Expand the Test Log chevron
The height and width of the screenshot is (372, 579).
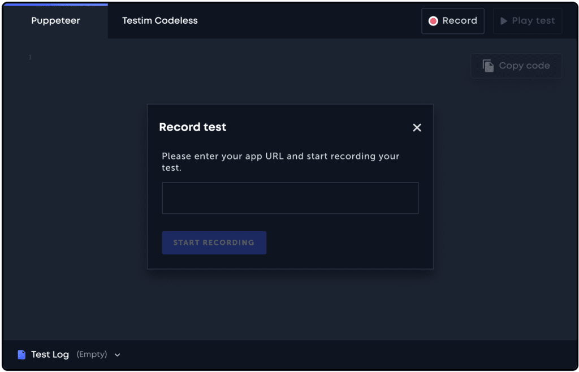point(118,355)
